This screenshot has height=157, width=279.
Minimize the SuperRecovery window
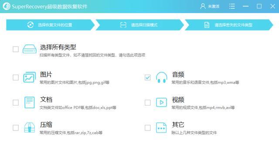click(x=245, y=6)
